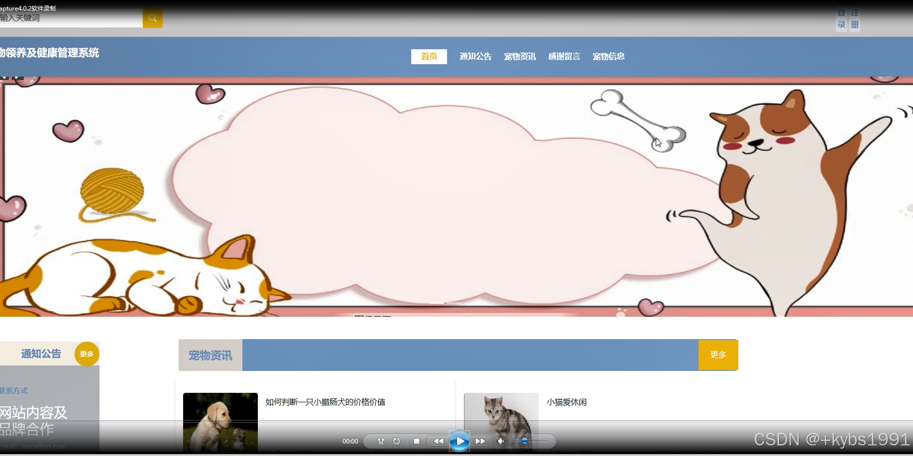Toggle repeat in the media player
The height and width of the screenshot is (456, 913).
coord(396,441)
